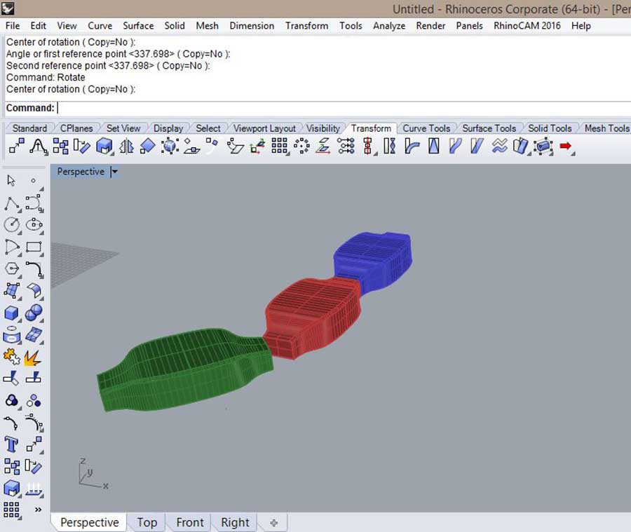The width and height of the screenshot is (631, 532).
Task: Click into the Command prompt input
Action: tap(318, 108)
